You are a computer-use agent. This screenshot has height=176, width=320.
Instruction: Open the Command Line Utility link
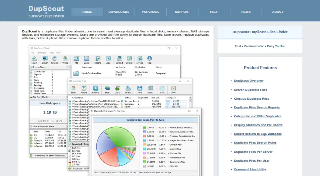[250, 169]
